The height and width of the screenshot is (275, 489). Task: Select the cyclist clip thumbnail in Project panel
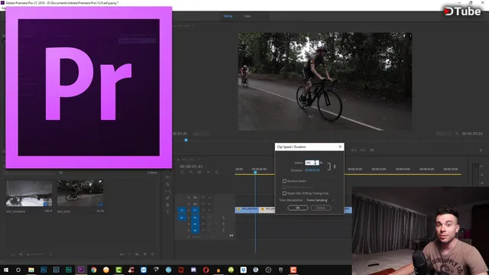click(x=80, y=193)
